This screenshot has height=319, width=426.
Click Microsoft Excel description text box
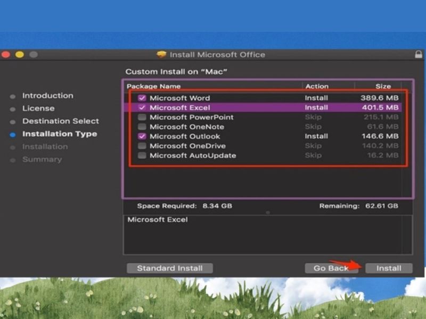tap(268, 235)
